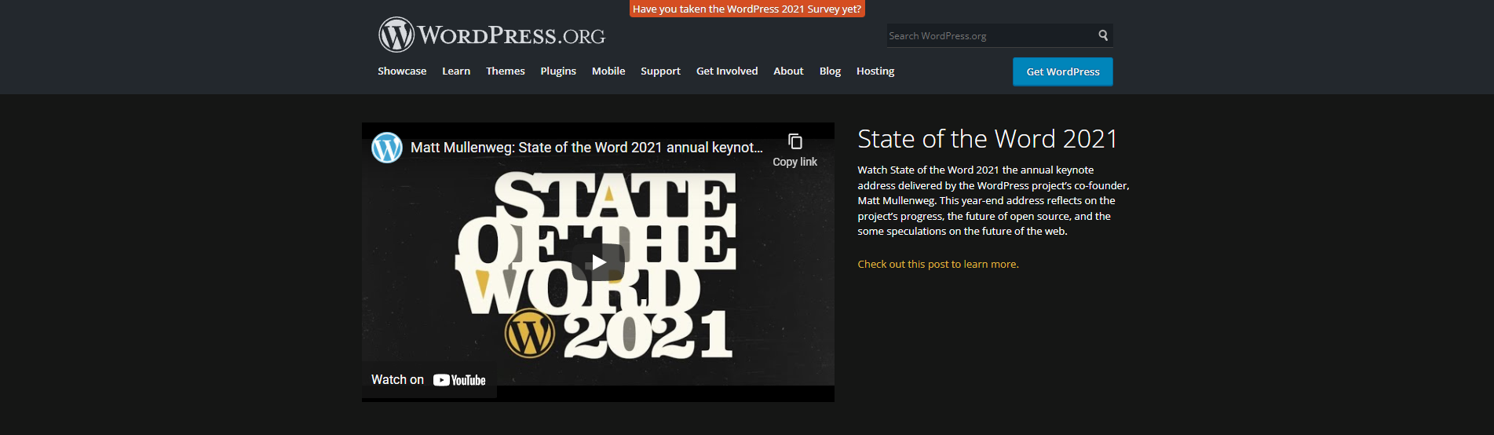Click the WordPress.org logo in header
This screenshot has width=1494, height=435.
[492, 35]
